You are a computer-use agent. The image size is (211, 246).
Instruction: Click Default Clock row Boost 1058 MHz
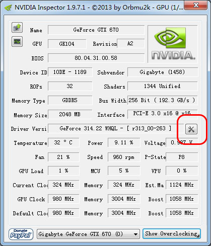[x=182, y=213]
